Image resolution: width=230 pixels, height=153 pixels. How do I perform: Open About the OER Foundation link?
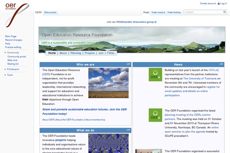pos(70,120)
